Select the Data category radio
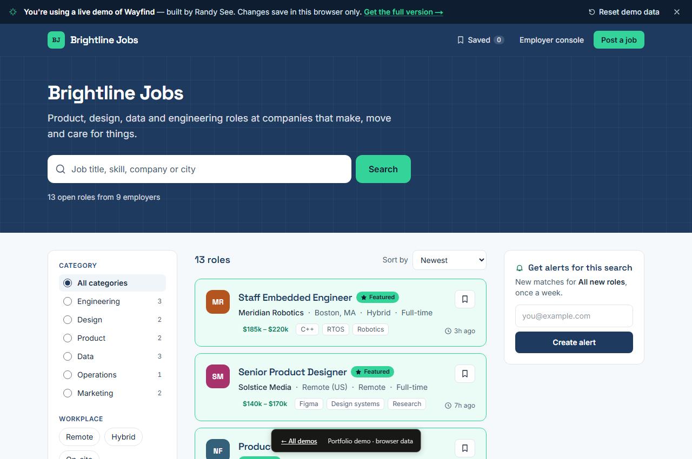Screen dimensions: 692x459 tap(68, 356)
